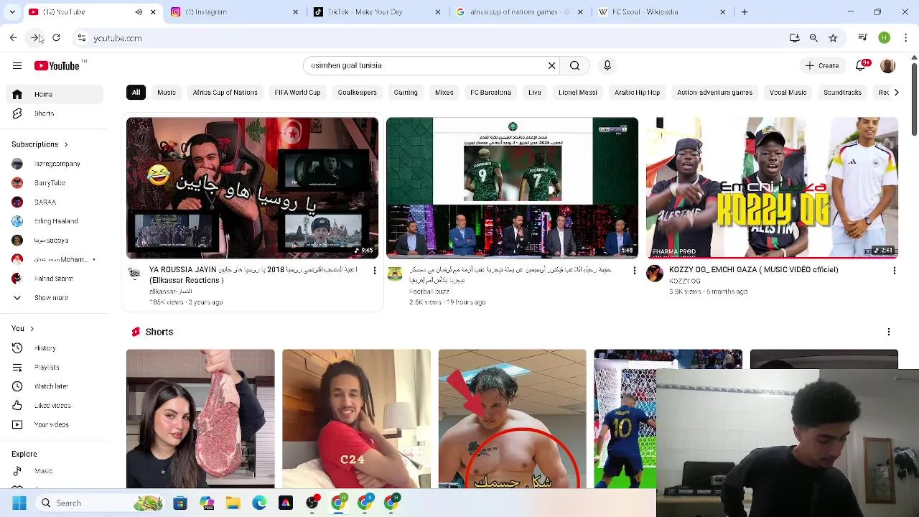This screenshot has height=517, width=919.
Task: Start voice search with the microphone
Action: point(607,65)
